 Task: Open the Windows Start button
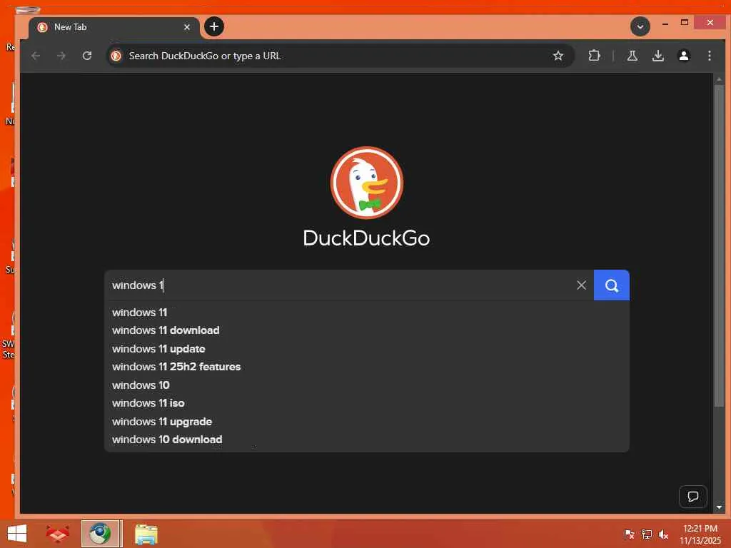17,534
